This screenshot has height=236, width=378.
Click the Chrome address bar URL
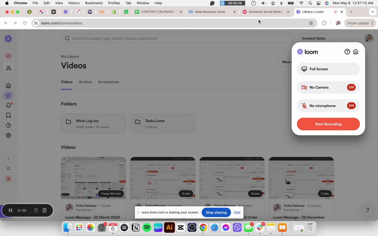62,23
